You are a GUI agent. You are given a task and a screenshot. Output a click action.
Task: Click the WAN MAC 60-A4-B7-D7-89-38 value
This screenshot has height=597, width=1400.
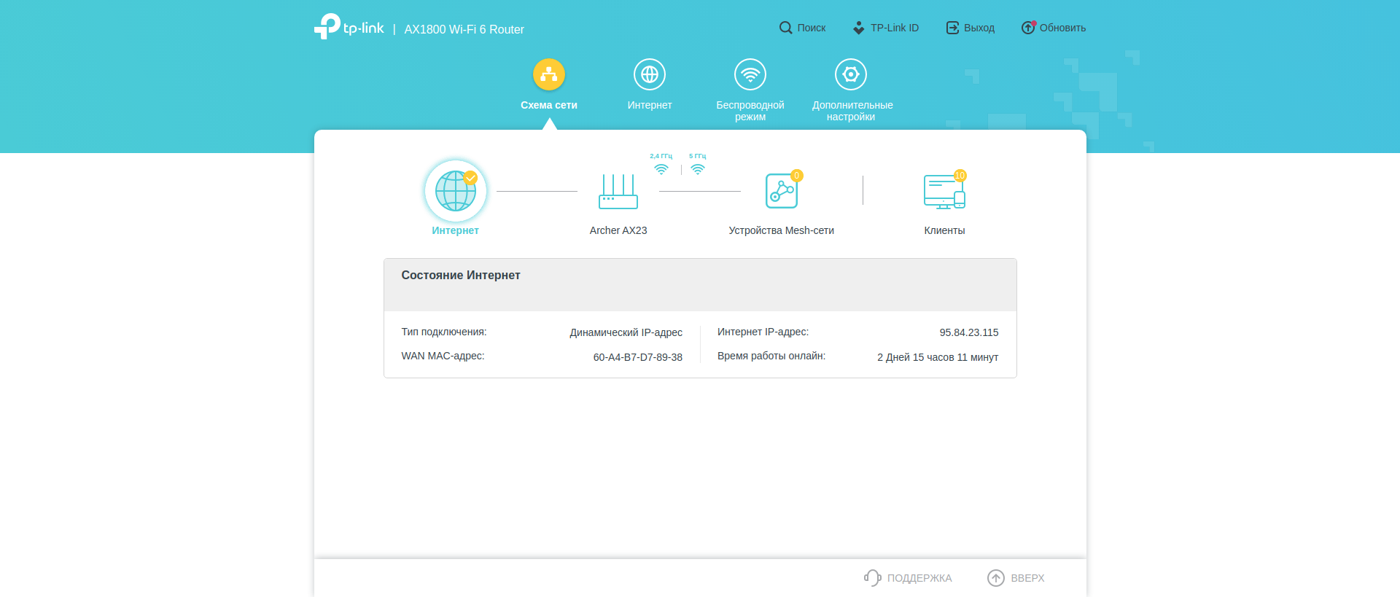coord(638,357)
